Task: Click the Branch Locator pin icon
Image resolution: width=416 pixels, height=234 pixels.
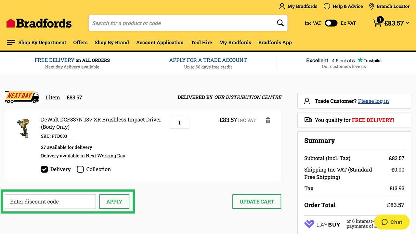Action: click(x=372, y=6)
